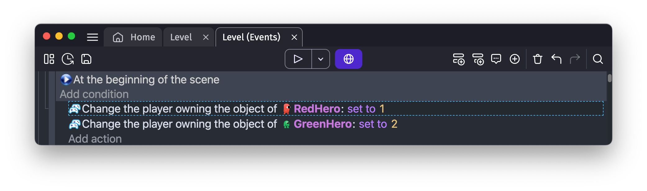Switch to the Level (Events) tab
This screenshot has width=647, height=191.
click(x=251, y=37)
